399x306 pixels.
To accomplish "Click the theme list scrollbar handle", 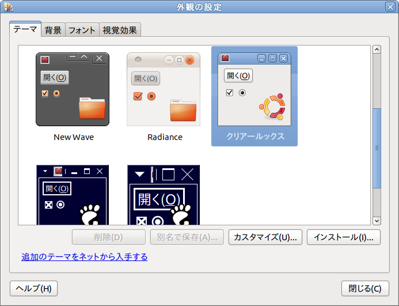I will 377,148.
